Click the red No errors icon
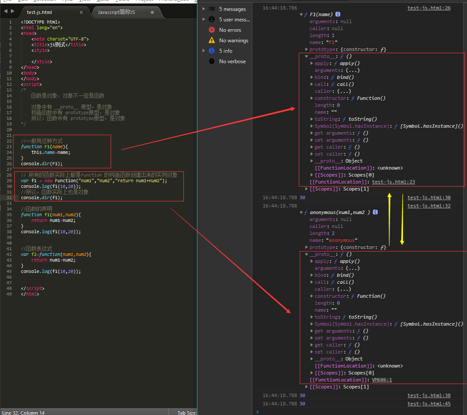467x415 pixels. (x=212, y=30)
